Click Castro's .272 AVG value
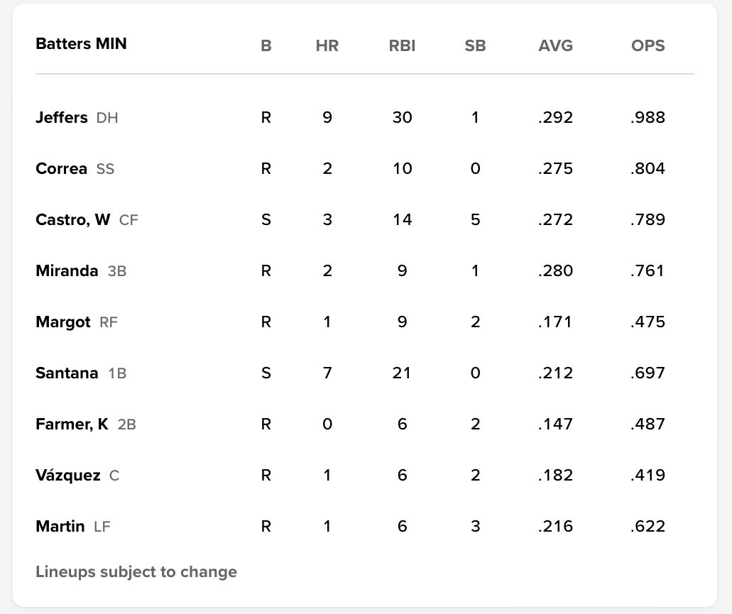Screen dimensions: 732x614 555,220
